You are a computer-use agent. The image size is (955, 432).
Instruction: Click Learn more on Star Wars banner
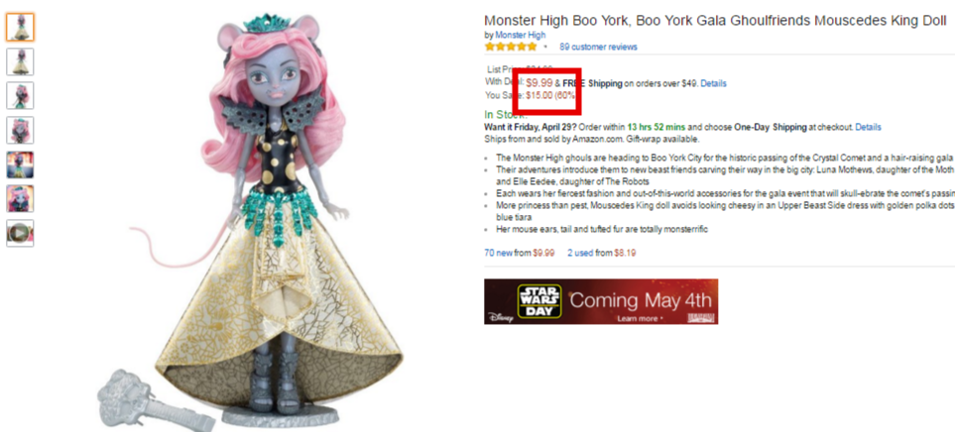click(x=639, y=318)
